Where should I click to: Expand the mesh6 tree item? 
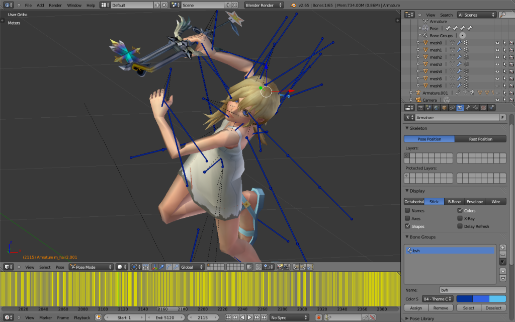(x=418, y=86)
